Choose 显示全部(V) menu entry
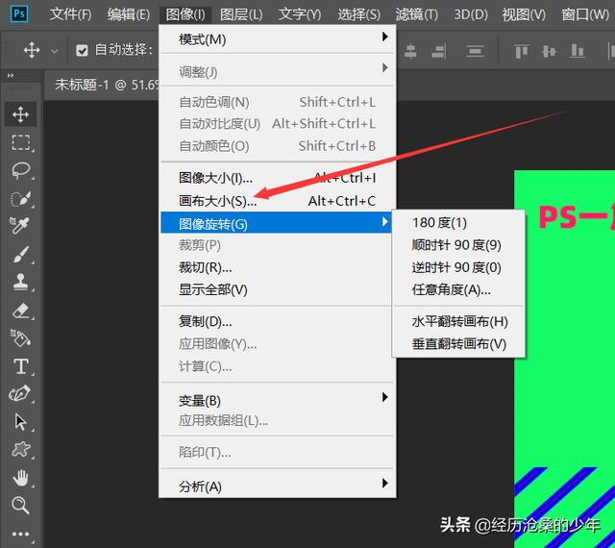Image resolution: width=615 pixels, height=548 pixels. point(277,289)
